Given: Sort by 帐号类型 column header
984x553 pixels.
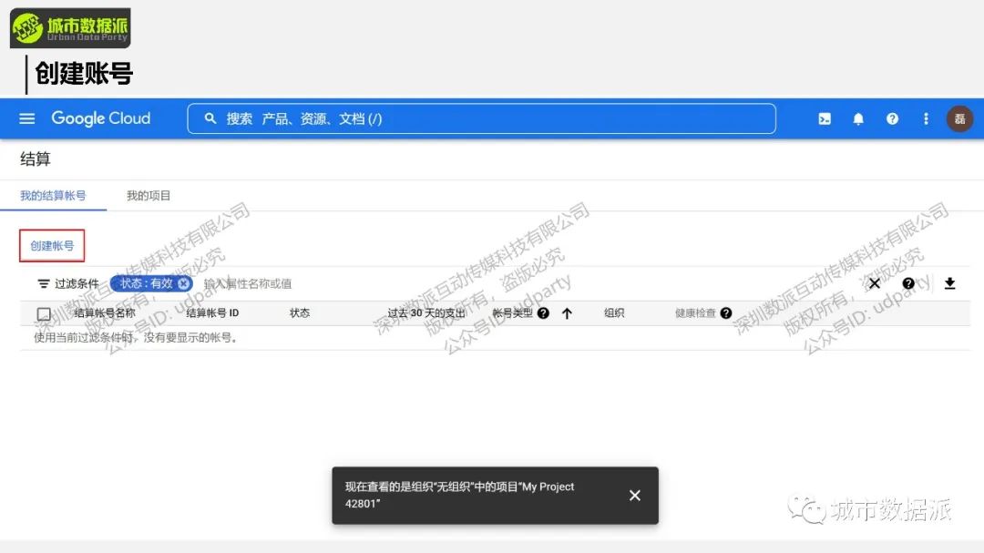Looking at the screenshot, I should (x=513, y=313).
